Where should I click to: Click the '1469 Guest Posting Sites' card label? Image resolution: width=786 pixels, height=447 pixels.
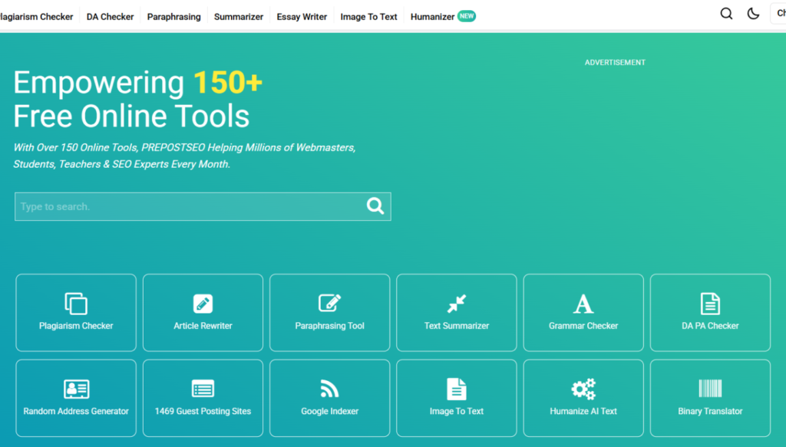coord(203,412)
